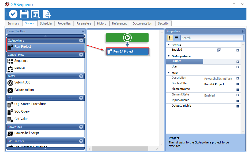Pin the Properties panel
This screenshot has height=160, width=251.
242,31
